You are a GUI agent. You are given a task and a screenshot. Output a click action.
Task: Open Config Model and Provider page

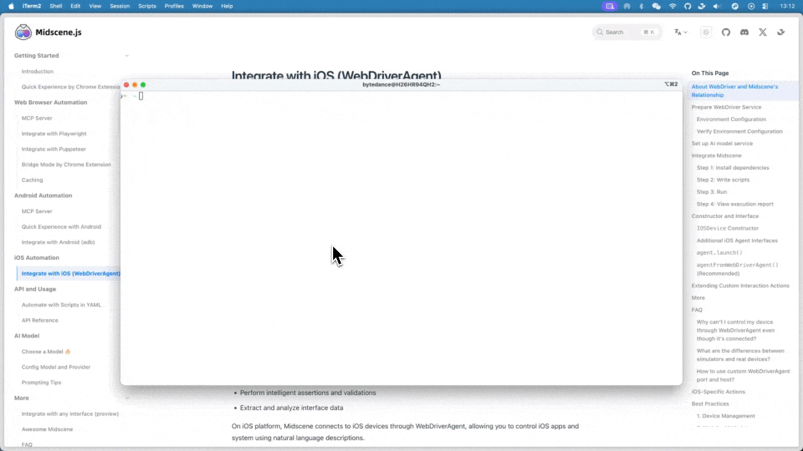point(56,367)
